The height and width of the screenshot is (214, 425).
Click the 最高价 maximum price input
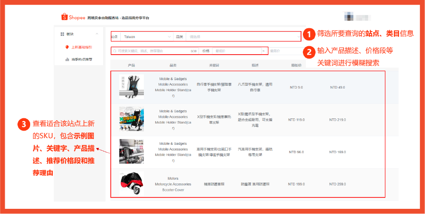click(287, 51)
